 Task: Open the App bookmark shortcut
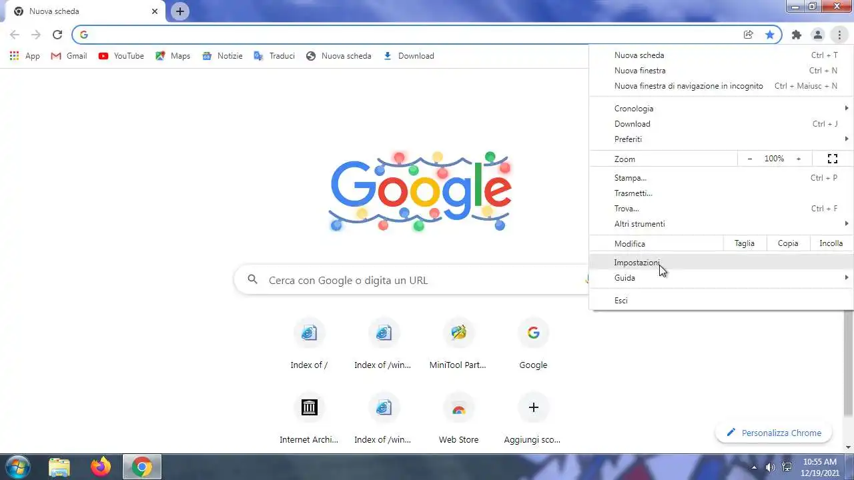pyautogui.click(x=25, y=56)
